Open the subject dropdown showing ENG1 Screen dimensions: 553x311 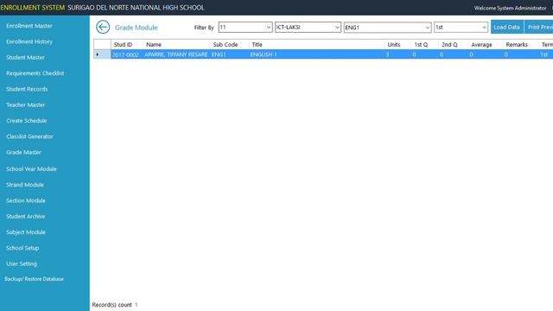pyautogui.click(x=388, y=27)
